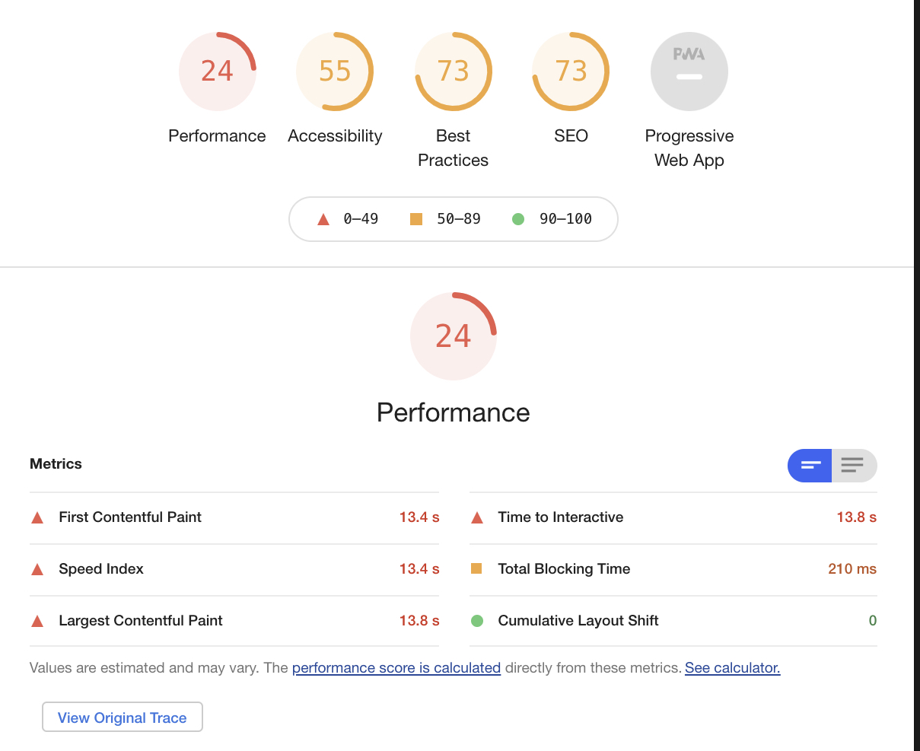This screenshot has width=920, height=751.
Task: Click the red triangle beside First Contentful Paint
Action: pyautogui.click(x=36, y=517)
